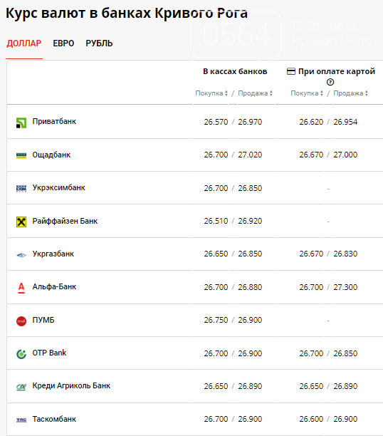This screenshot has height=436, width=383.
Task: Click the OTP Bank green logo
Action: (x=21, y=354)
